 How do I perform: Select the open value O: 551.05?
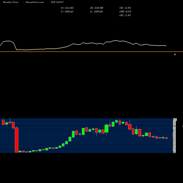[x=67, y=8]
